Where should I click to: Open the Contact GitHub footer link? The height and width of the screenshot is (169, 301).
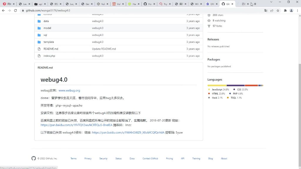click(x=150, y=158)
